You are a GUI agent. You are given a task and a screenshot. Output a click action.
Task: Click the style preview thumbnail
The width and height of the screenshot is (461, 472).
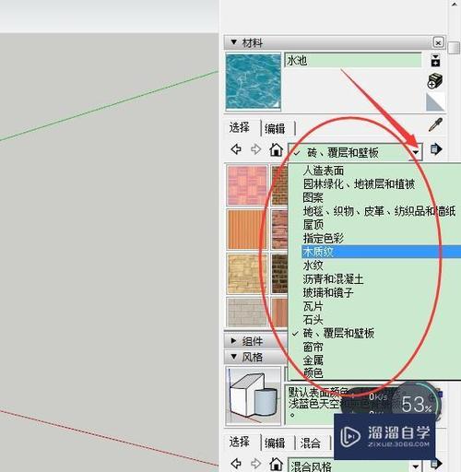(x=254, y=395)
